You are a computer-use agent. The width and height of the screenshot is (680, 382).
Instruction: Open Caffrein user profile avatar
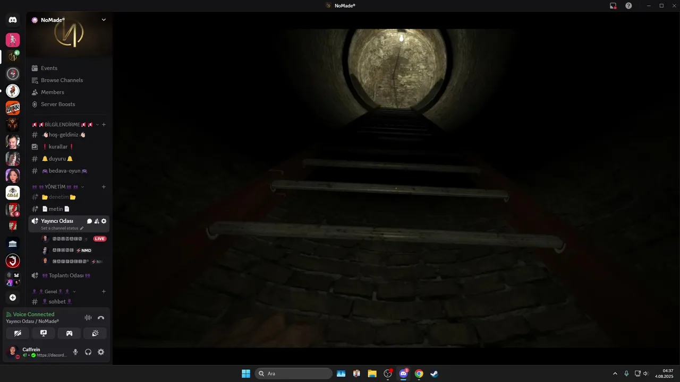point(13,352)
